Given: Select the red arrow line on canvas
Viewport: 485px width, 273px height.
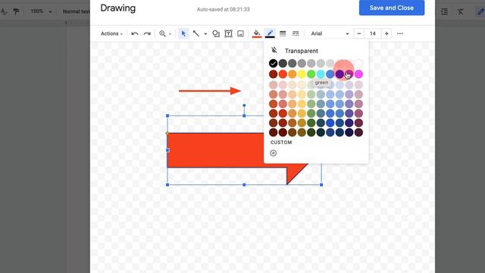Looking at the screenshot, I should (x=210, y=91).
